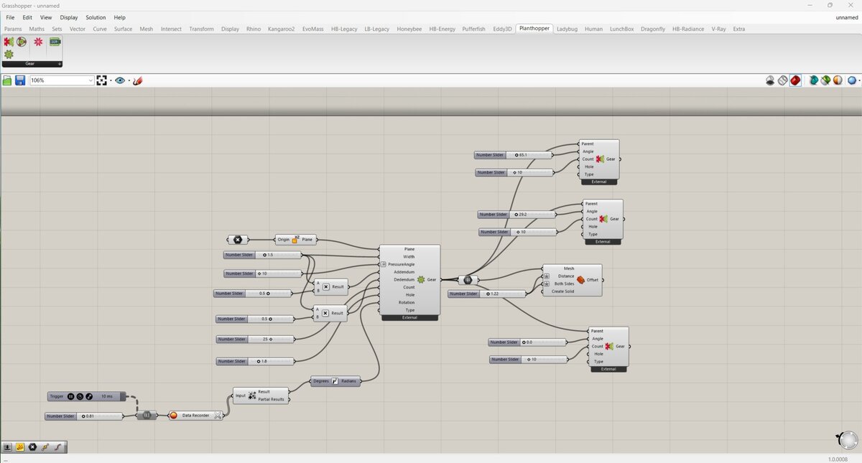Open the Help menu
The height and width of the screenshot is (463, 862).
119,17
